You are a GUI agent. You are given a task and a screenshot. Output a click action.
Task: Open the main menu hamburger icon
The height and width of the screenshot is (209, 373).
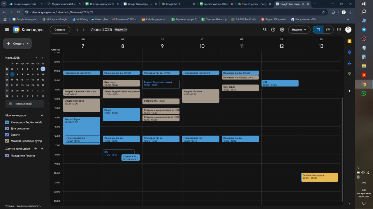[x=7, y=30]
